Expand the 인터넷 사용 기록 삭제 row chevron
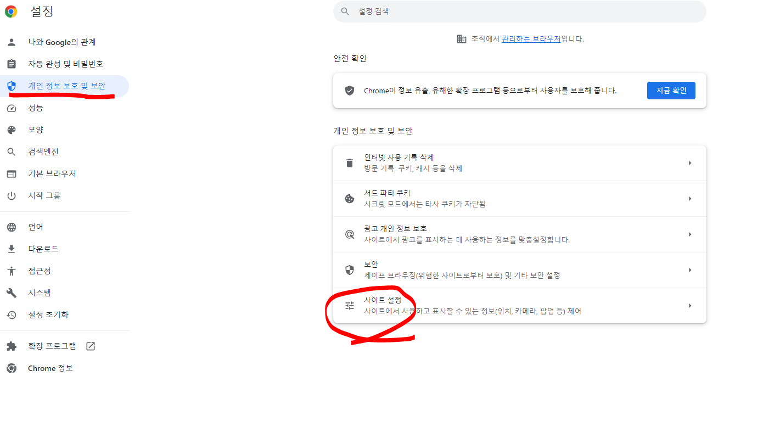 click(x=690, y=162)
